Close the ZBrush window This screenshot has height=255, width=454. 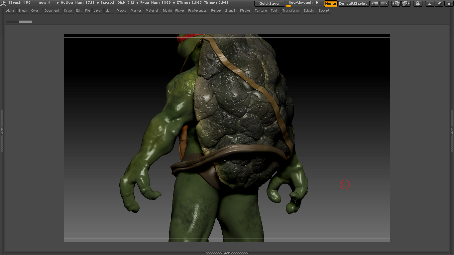[449, 4]
